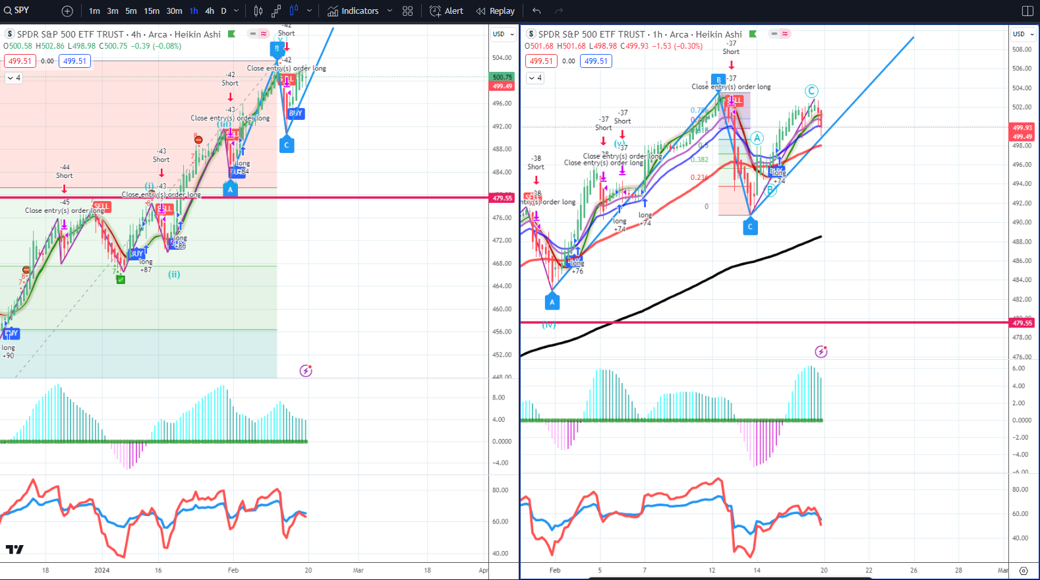1040x580 pixels.
Task: Toggle the pink wavy data pill on the 1h chart
Action: pyautogui.click(x=785, y=34)
